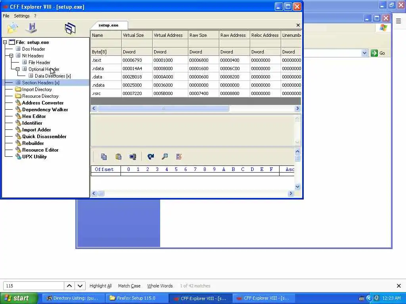Select Dos Header in tree

pos(33,49)
